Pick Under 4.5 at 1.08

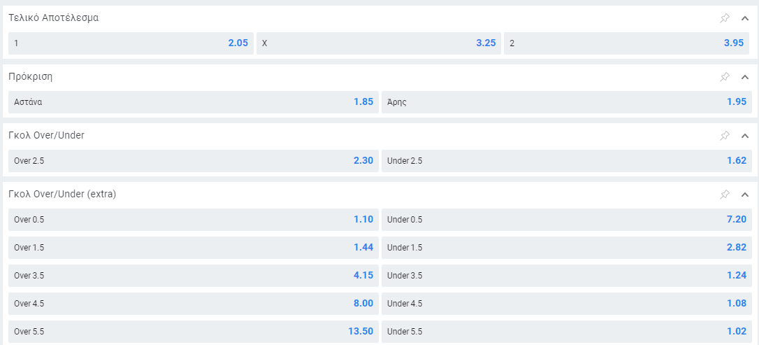click(x=566, y=303)
